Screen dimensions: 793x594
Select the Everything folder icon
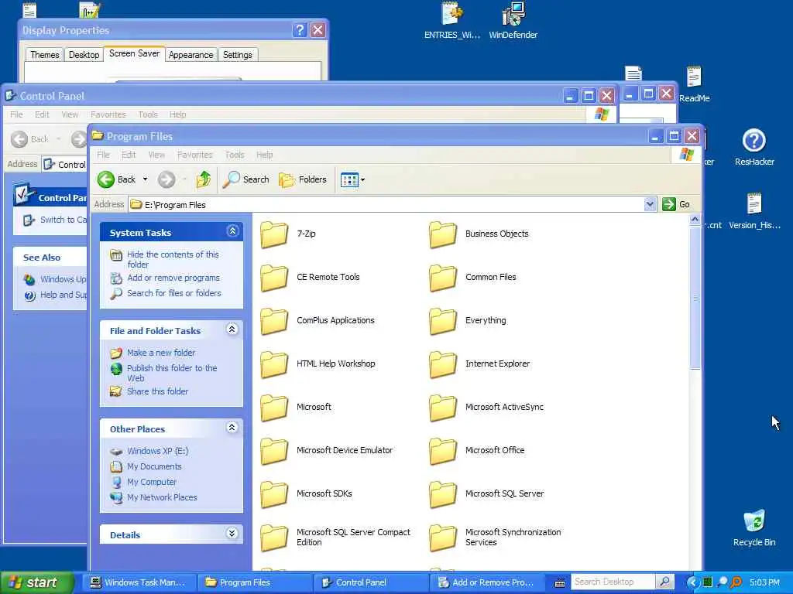[x=442, y=321]
